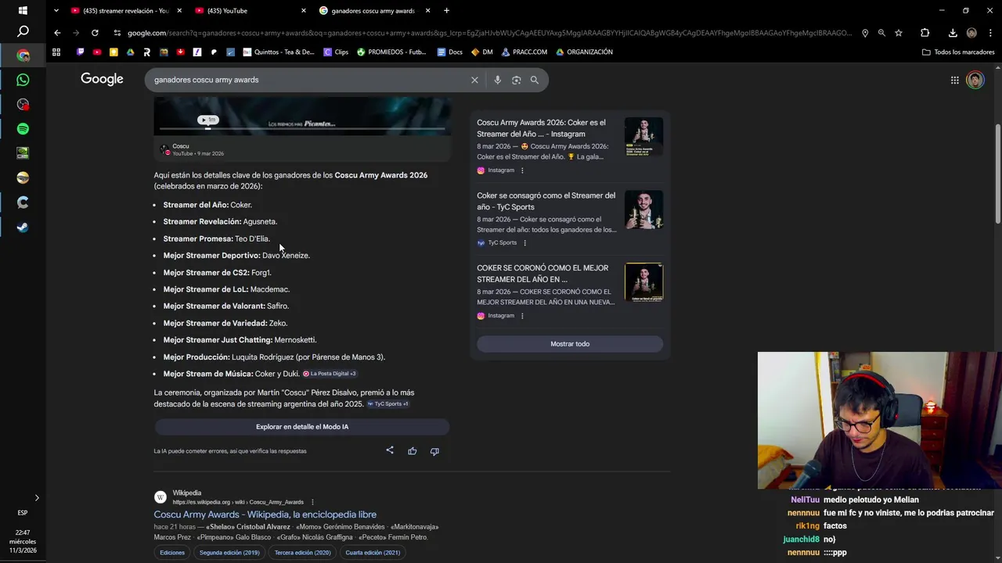Image resolution: width=1002 pixels, height=563 pixels.
Task: Reload the current Google page
Action: [x=95, y=33]
